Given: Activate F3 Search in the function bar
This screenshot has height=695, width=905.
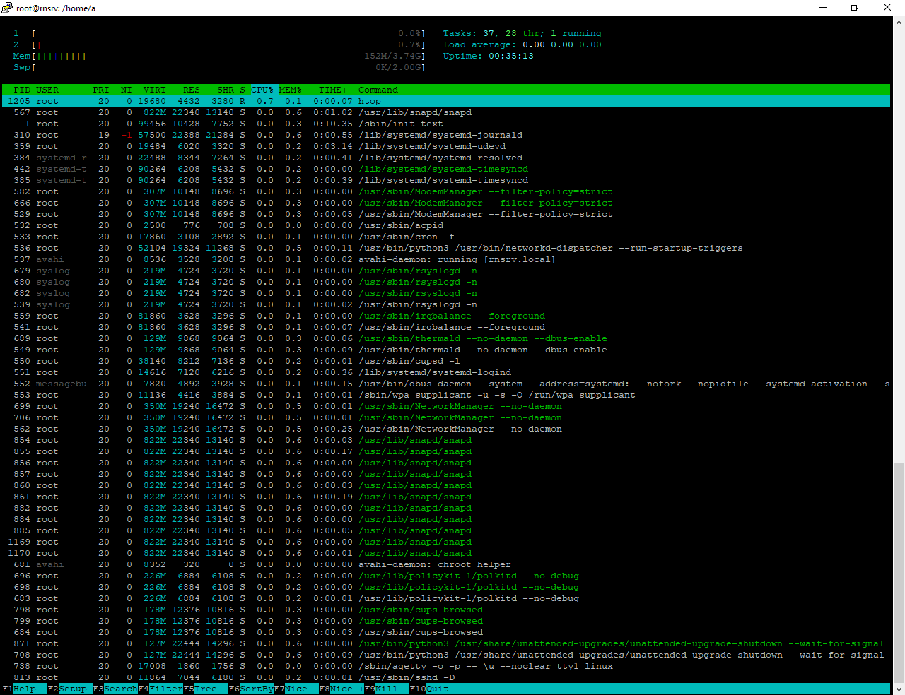Looking at the screenshot, I should pos(115,689).
